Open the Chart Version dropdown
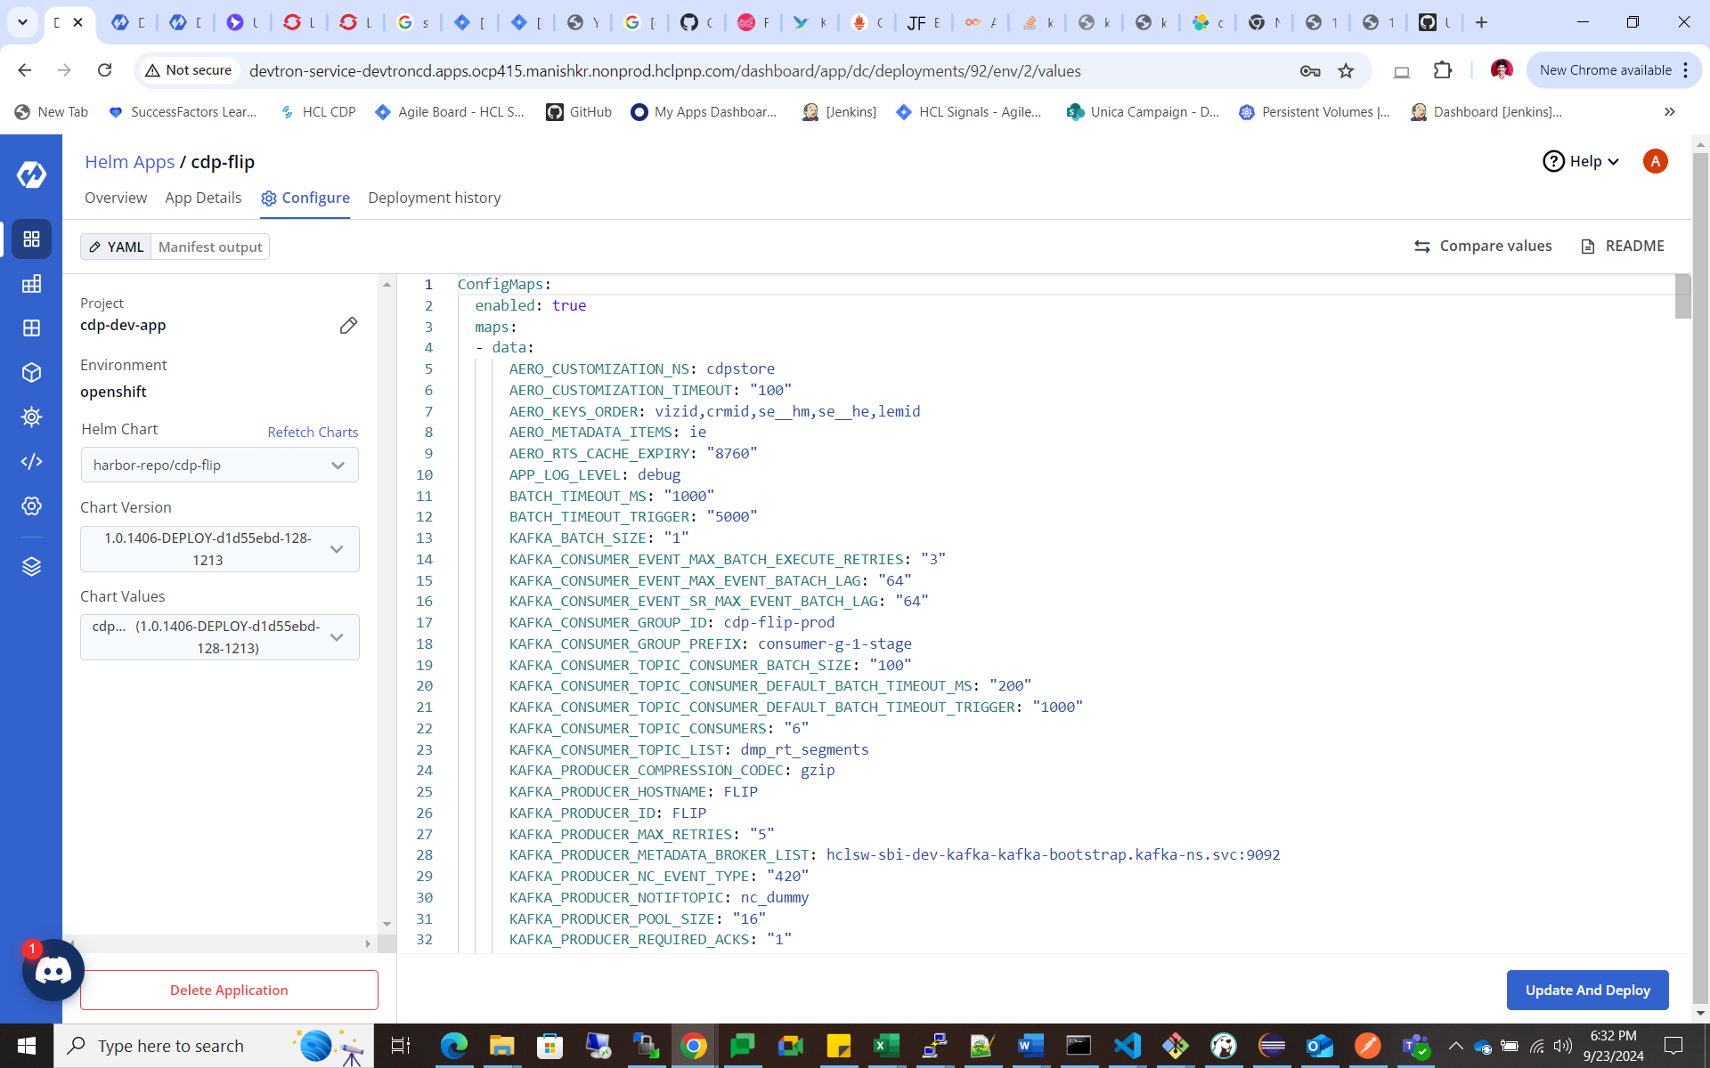Screen dimensions: 1710x1068 pos(219,549)
